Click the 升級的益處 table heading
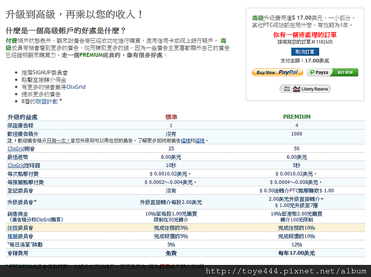Image resolution: width=371 pixels, height=277 pixels. coord(22,117)
